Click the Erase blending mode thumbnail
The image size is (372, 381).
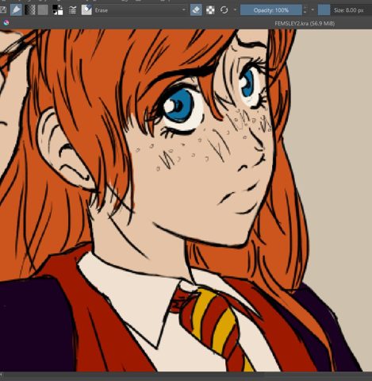pos(86,10)
